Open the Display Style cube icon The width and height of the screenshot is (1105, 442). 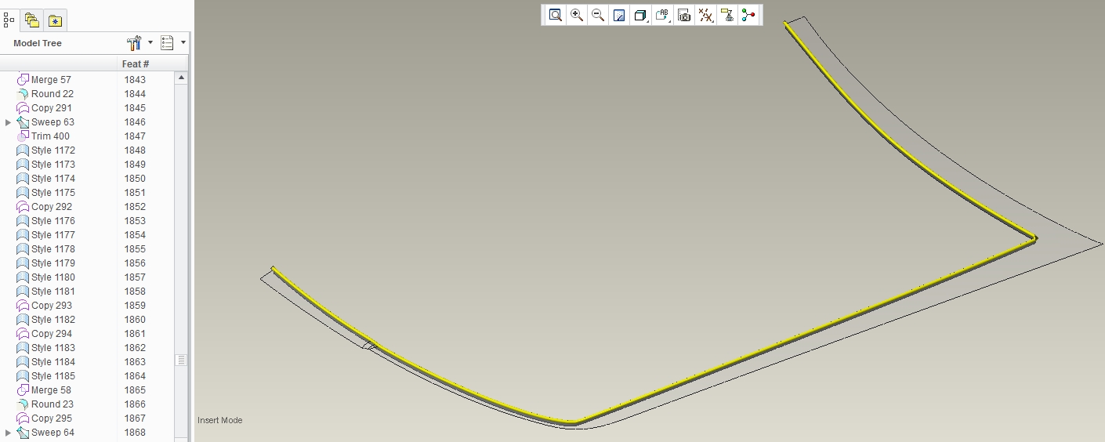(x=640, y=15)
